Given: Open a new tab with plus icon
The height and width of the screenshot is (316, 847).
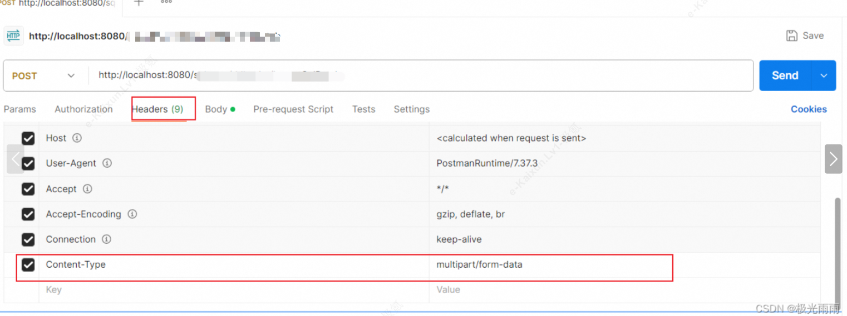Looking at the screenshot, I should [x=139, y=2].
